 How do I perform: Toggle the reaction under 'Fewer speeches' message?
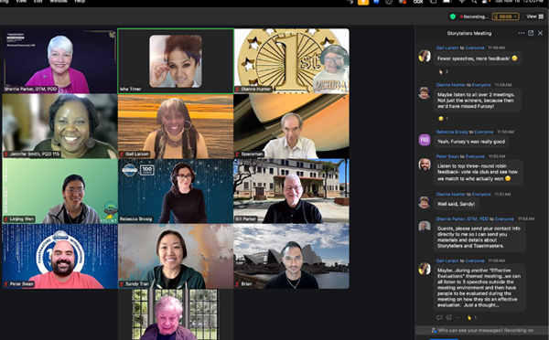(x=443, y=71)
